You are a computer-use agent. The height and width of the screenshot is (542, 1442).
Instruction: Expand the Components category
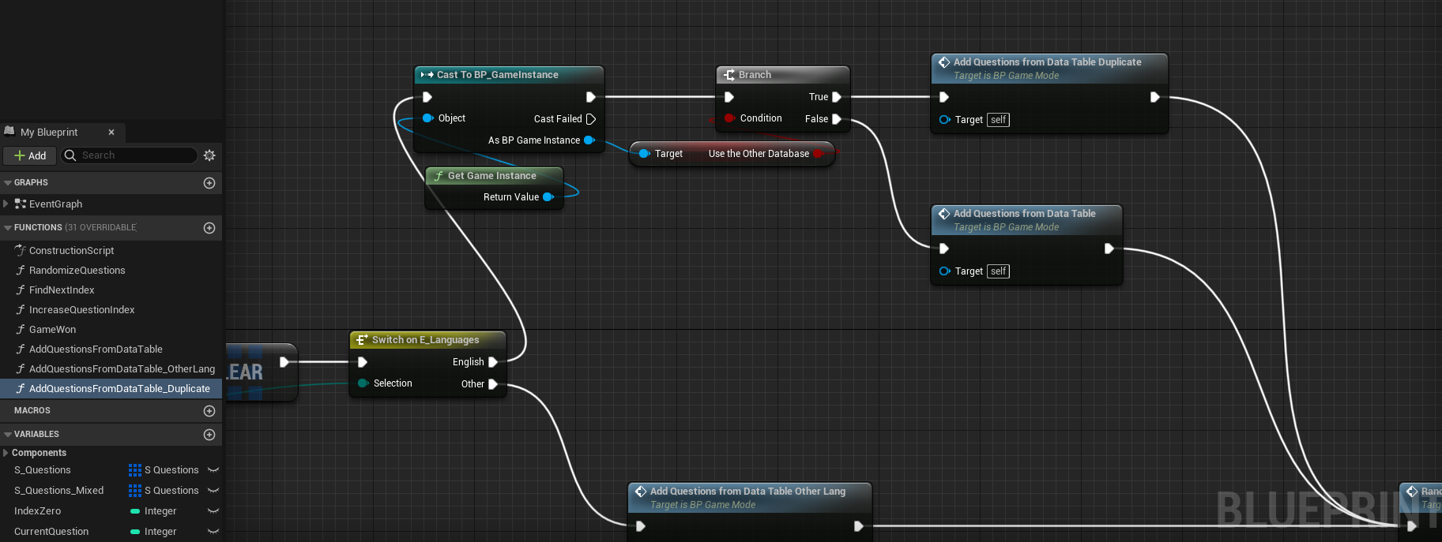(x=6, y=453)
